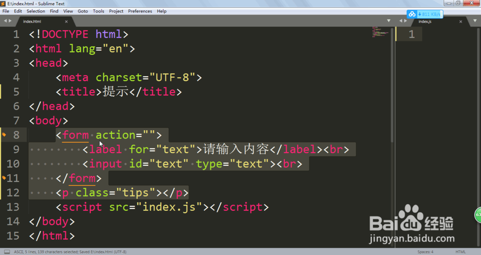This screenshot has width=481, height=255.
Task: Toggle side bar icon in status bar
Action: [7, 252]
